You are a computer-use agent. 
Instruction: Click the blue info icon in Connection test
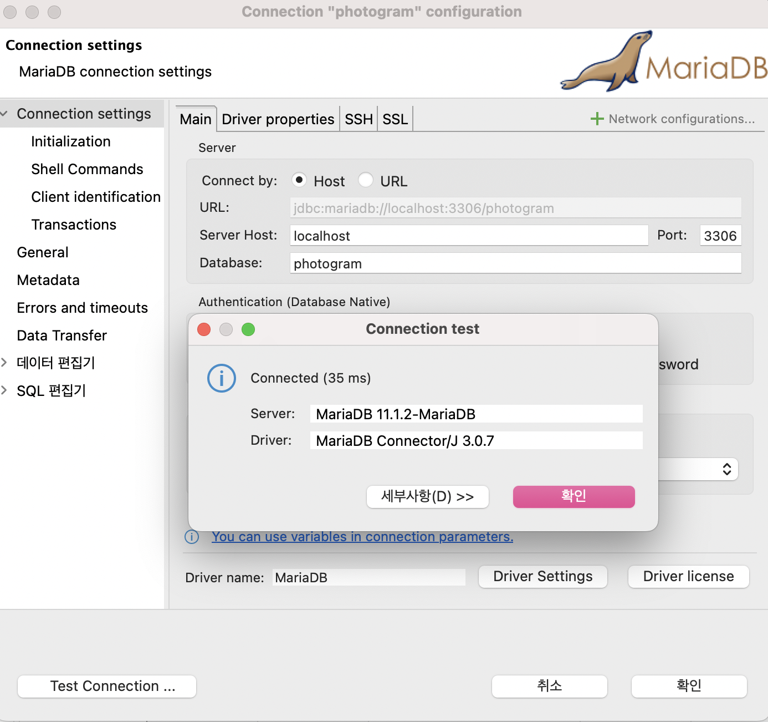tap(222, 378)
